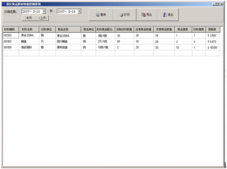The height and width of the screenshot is (169, 227).
Task: Click the 导出 export button
Action: (x=147, y=14)
